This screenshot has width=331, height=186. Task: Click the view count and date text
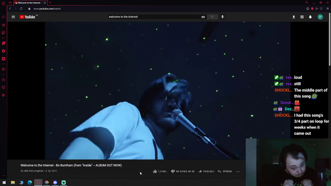39,171
